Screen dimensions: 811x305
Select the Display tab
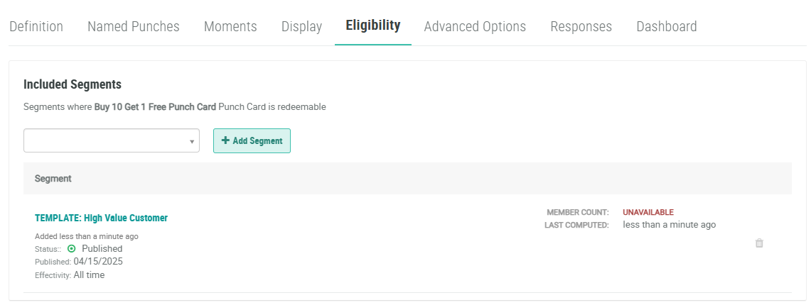(301, 26)
